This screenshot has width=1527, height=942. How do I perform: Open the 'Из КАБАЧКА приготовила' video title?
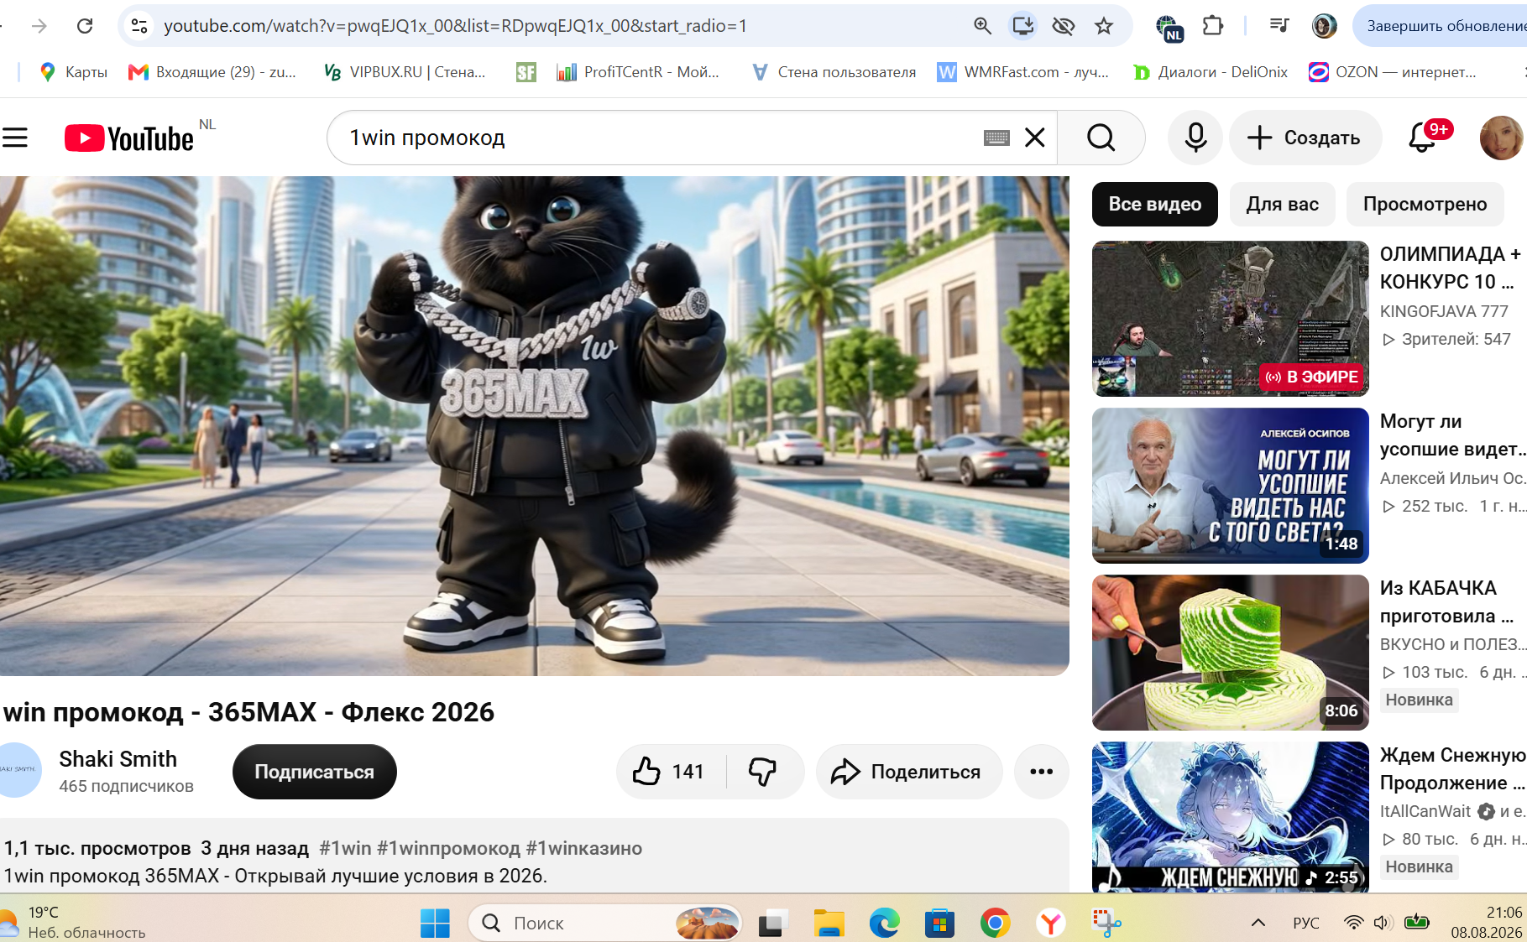coord(1447,601)
